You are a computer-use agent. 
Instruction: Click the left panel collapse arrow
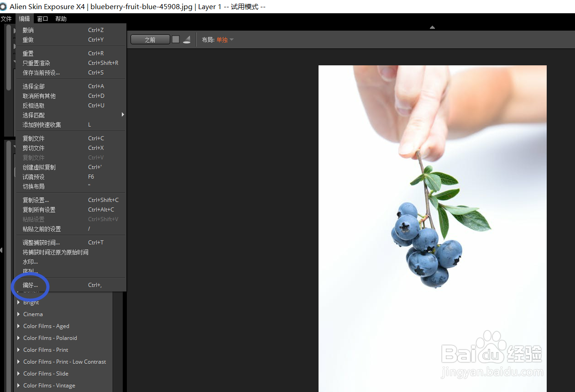[x=1, y=249]
